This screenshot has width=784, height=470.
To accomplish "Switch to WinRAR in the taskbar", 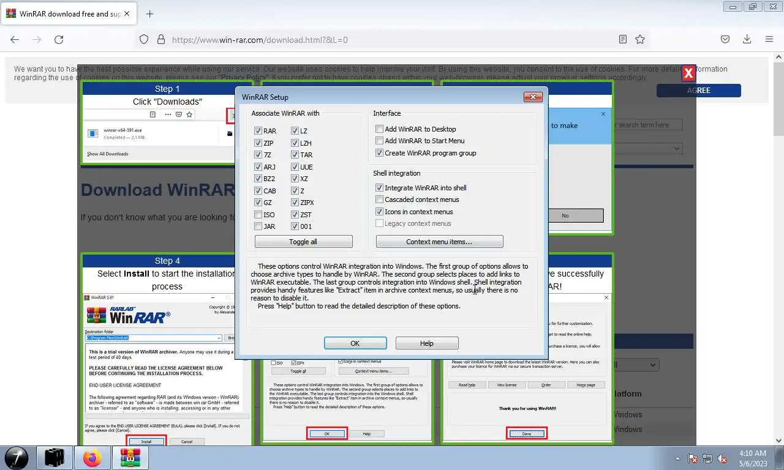I will point(130,458).
